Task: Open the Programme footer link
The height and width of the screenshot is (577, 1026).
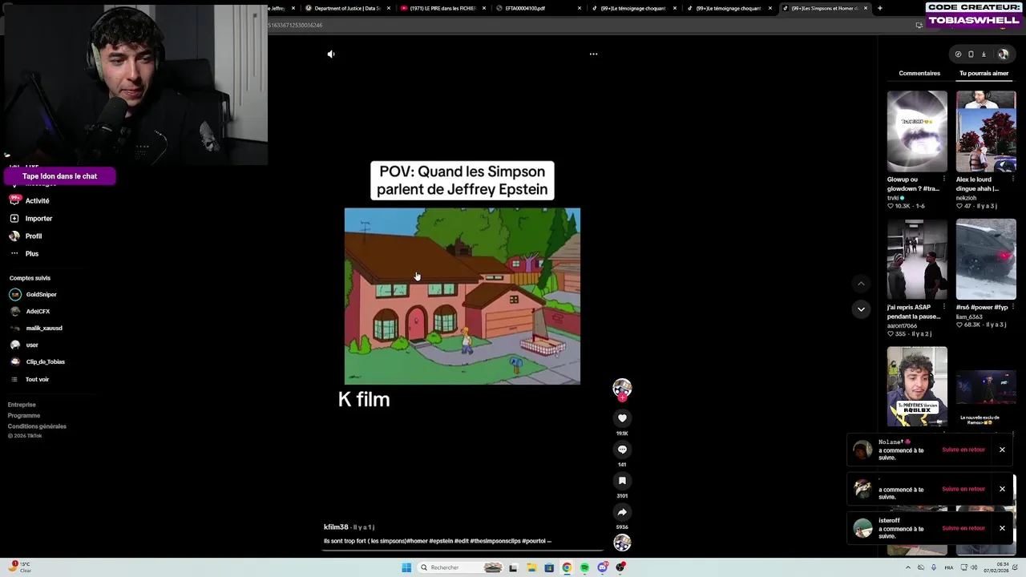Action: [24, 416]
